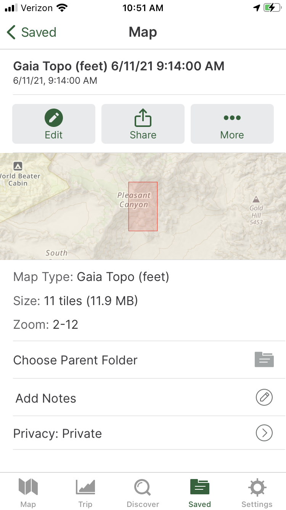
Task: Tap the pencil circle icon for Add Notes
Action: tap(264, 398)
